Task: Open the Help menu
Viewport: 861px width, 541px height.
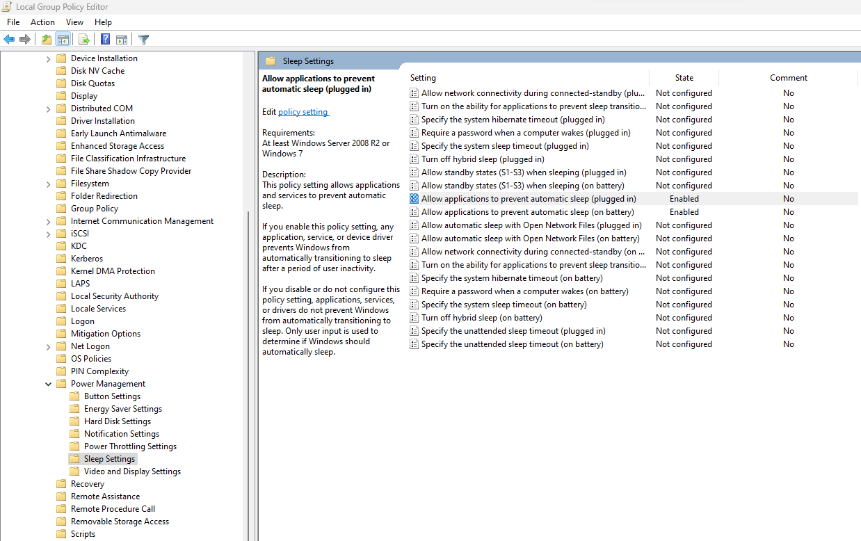Action: click(103, 22)
